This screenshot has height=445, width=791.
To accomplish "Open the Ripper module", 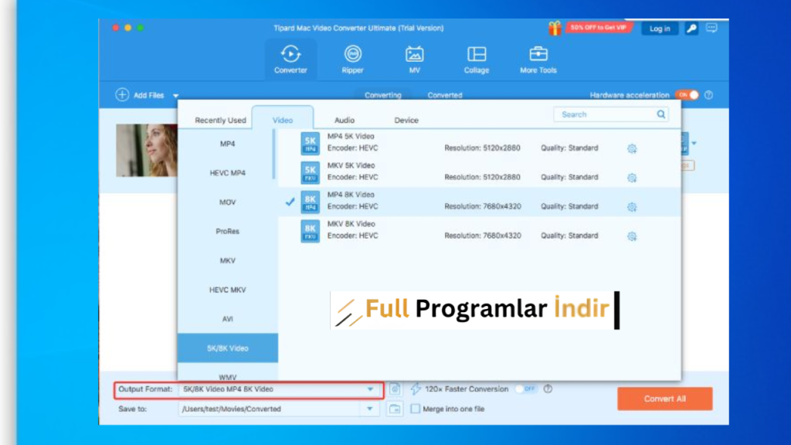I will (352, 59).
